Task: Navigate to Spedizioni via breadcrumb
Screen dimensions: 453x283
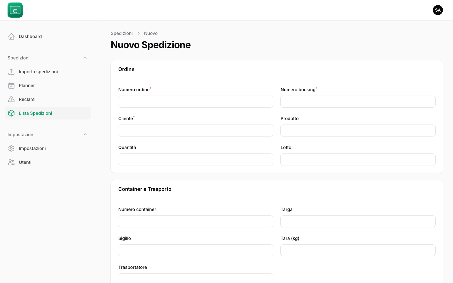Action: coord(122,33)
